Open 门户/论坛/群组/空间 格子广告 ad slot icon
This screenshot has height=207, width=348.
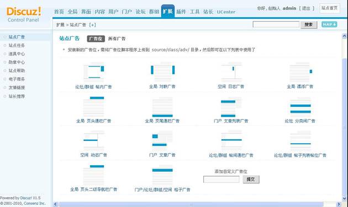click(162, 175)
